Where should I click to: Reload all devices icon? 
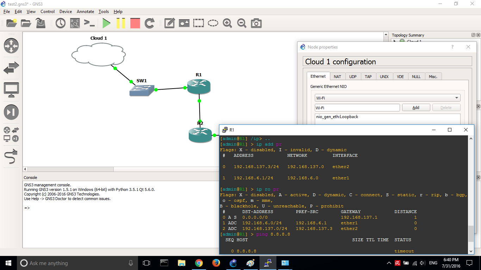tap(150, 23)
